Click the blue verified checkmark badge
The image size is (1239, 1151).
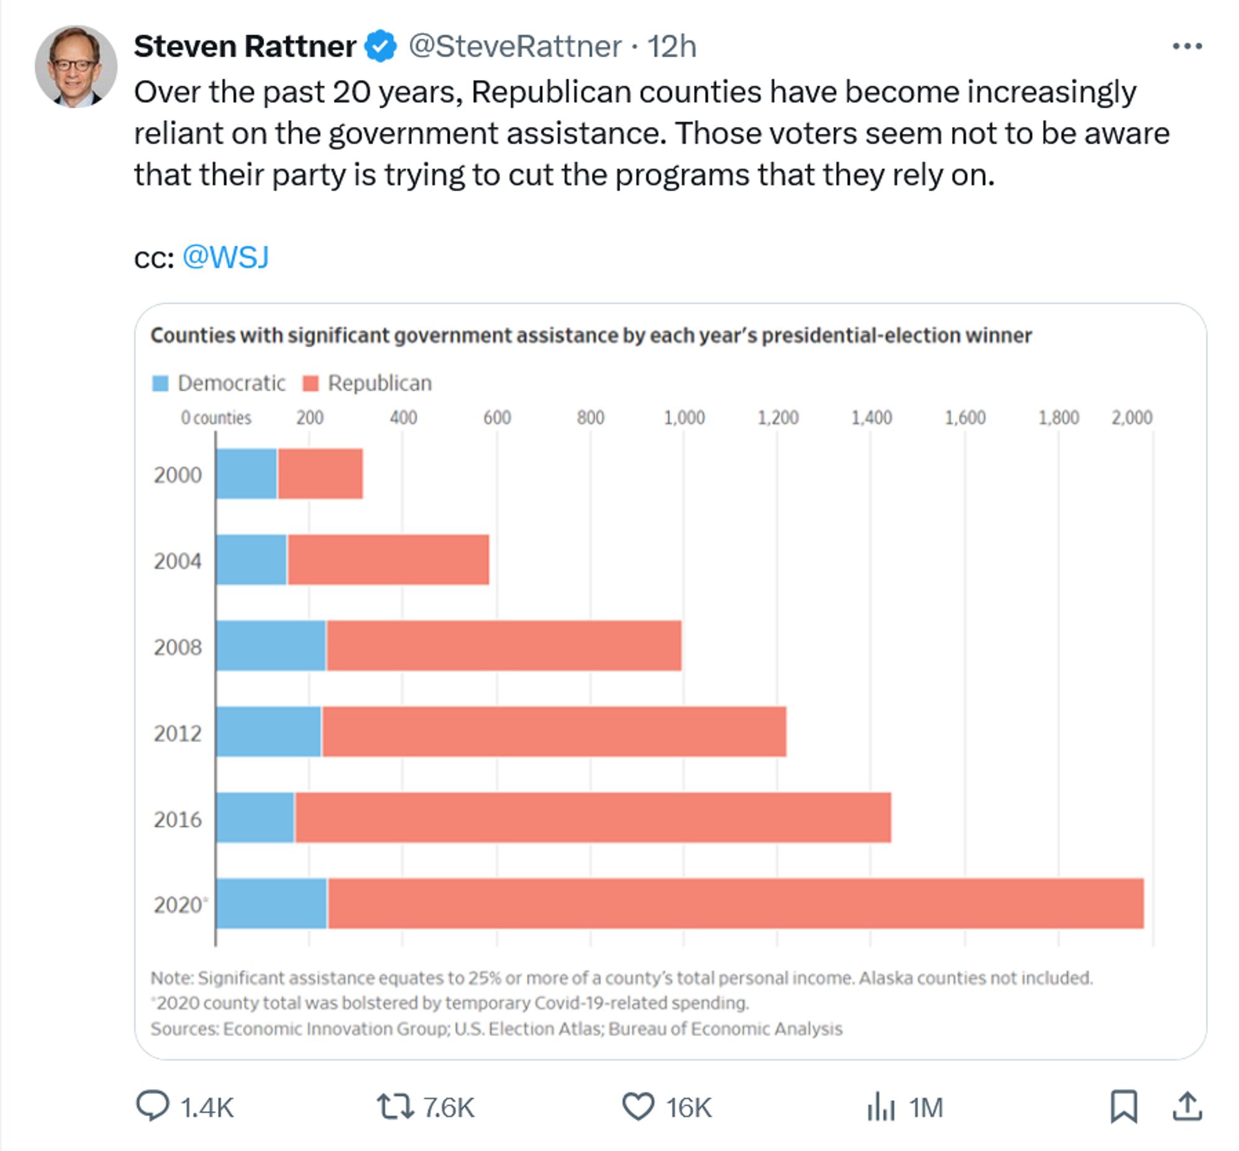[x=380, y=46]
